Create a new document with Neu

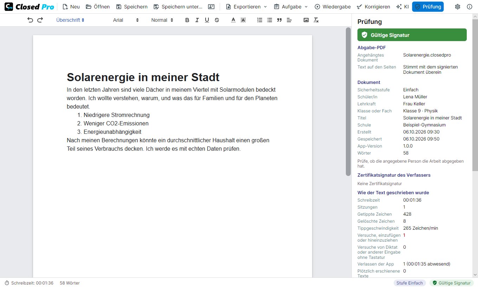(x=71, y=7)
